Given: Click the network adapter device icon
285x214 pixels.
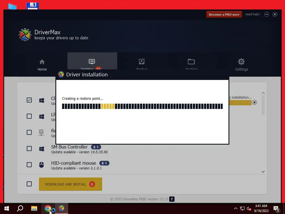Looking at the screenshot, I should tap(41, 132).
